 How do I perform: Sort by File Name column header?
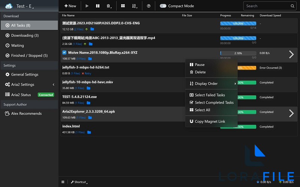pyautogui.click(x=68, y=15)
